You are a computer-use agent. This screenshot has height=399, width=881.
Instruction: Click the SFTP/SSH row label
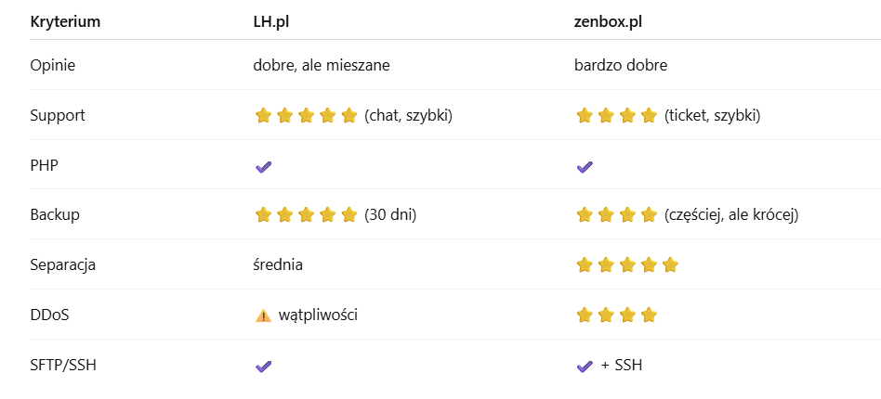click(x=63, y=366)
